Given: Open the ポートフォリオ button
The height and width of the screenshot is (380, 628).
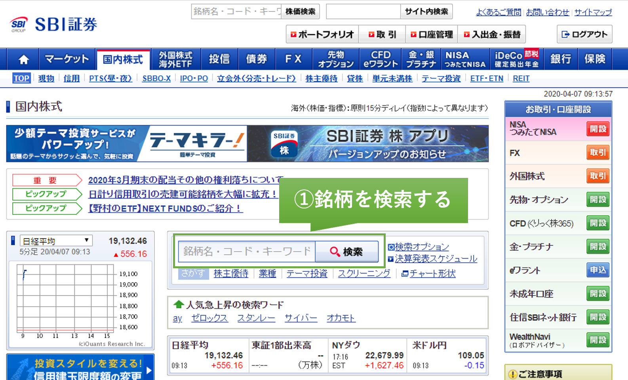Looking at the screenshot, I should [322, 34].
